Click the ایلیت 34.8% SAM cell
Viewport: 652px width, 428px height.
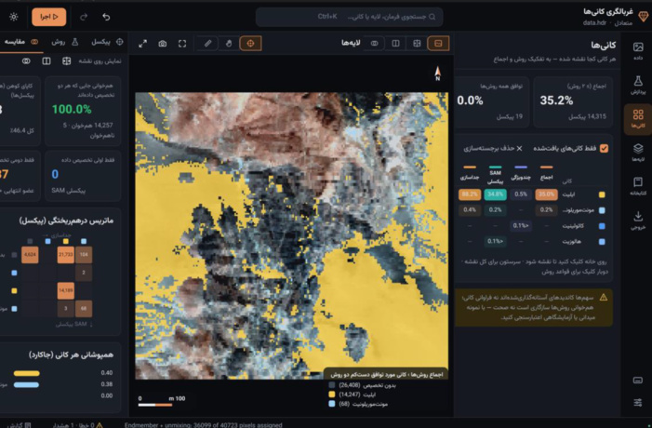[495, 194]
